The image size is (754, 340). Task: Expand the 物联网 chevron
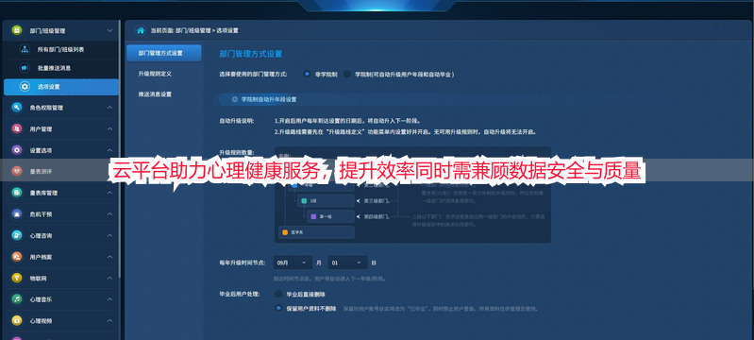[x=109, y=278]
